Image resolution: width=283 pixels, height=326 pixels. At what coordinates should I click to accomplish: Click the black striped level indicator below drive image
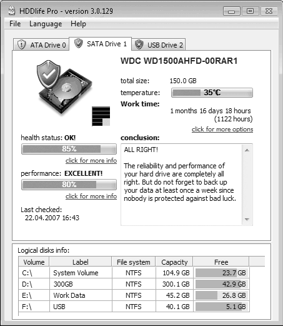coord(101,116)
